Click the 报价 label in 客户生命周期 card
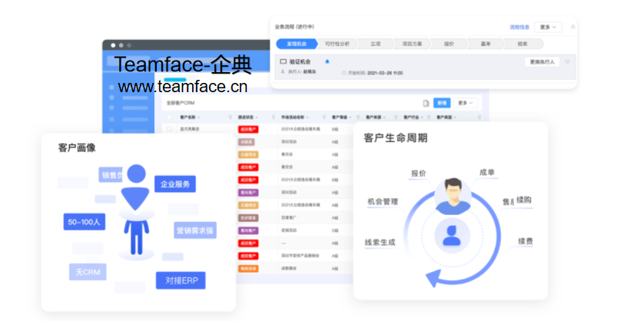This screenshot has height=321, width=624. tap(418, 174)
